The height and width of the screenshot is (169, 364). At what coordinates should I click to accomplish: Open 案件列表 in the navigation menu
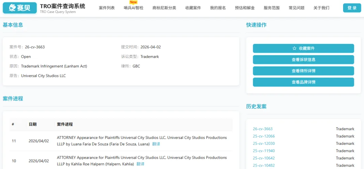(x=107, y=8)
